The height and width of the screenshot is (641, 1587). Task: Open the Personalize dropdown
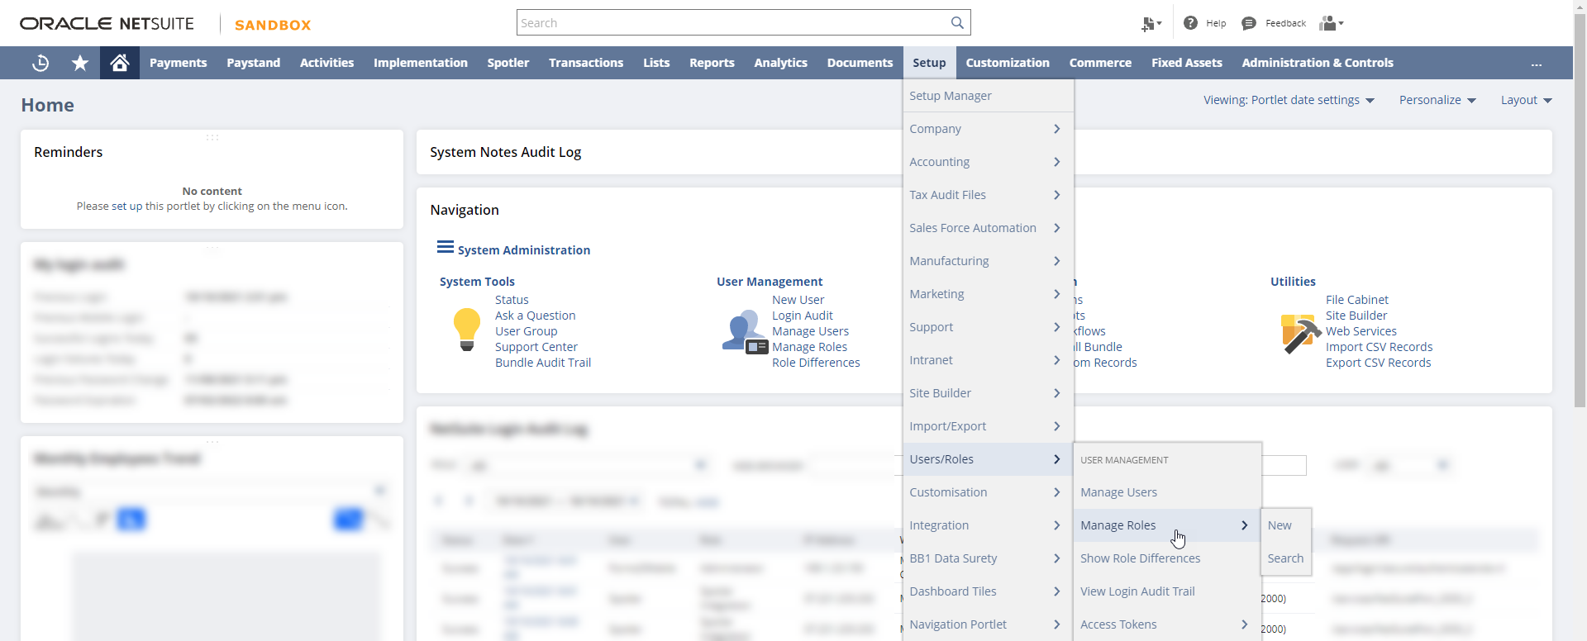[1437, 100]
